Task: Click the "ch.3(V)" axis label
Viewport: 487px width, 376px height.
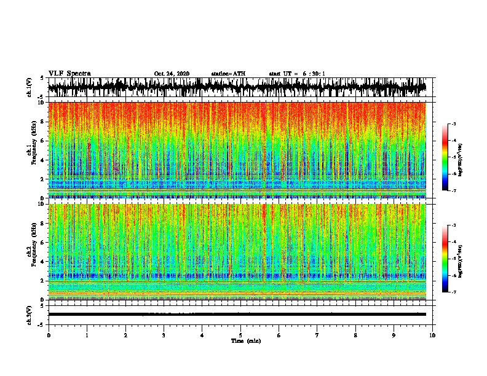Action: tap(30, 316)
